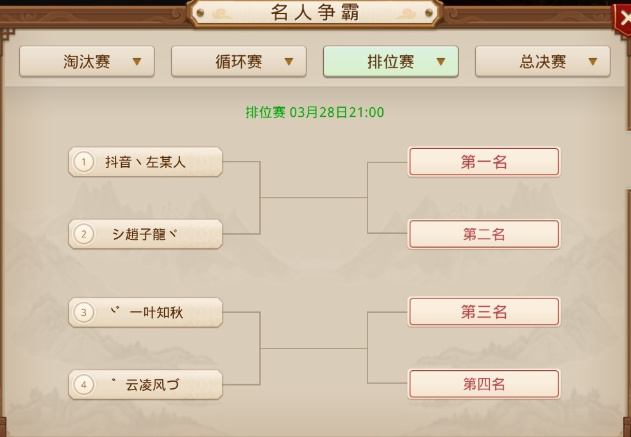Screen dimensions: 631x437
Task: Click the seed 1 circle badge
Action: pyautogui.click(x=84, y=162)
